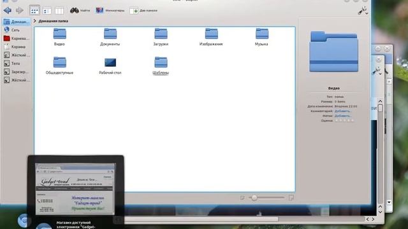The width and height of the screenshot is (408, 229).
Task: Set rating stars in Оценка row
Action: pos(344,120)
